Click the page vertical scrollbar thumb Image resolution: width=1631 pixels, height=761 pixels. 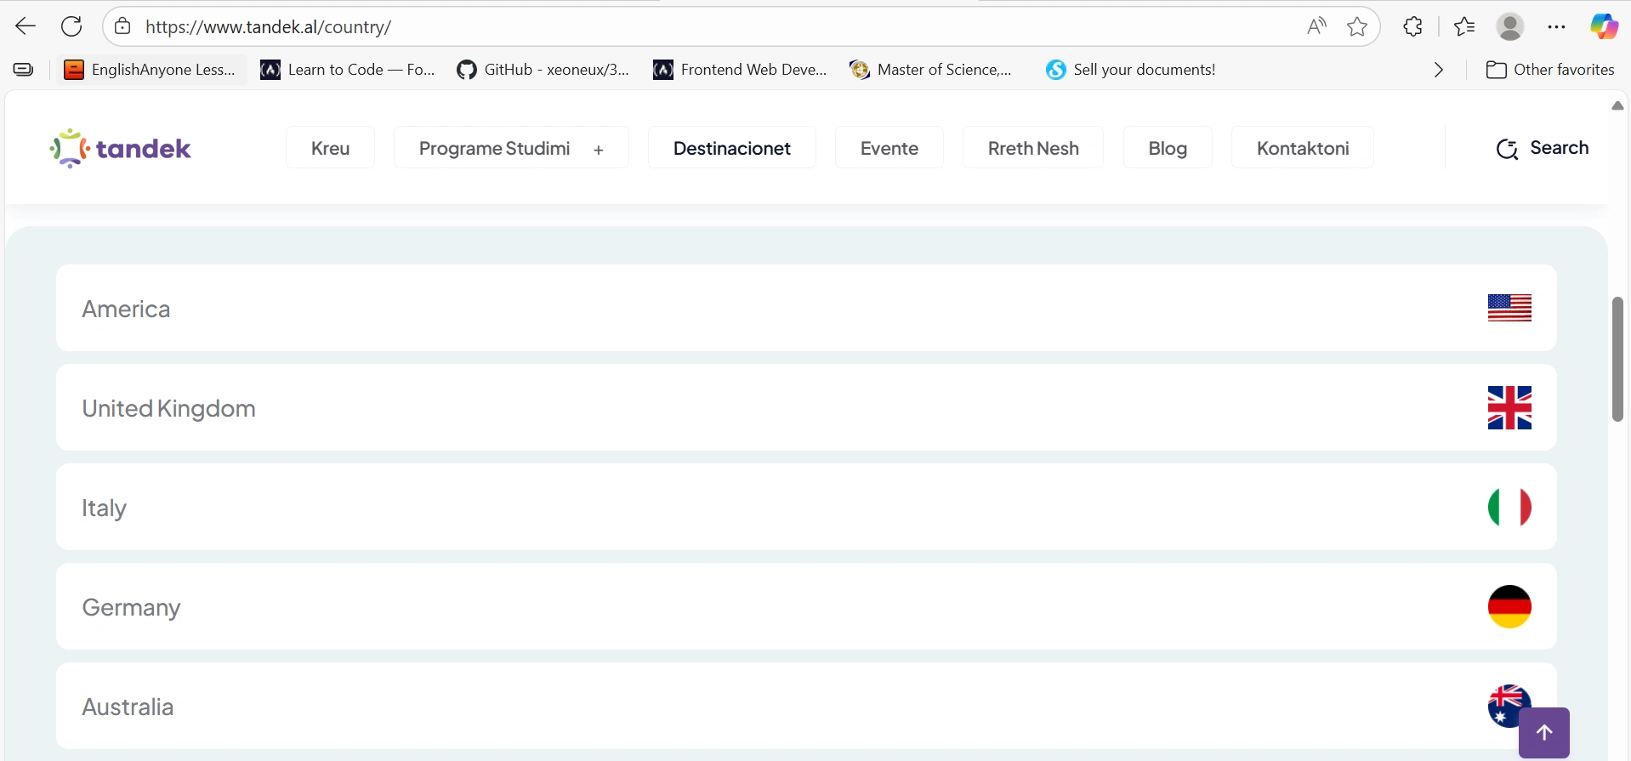coord(1617,358)
